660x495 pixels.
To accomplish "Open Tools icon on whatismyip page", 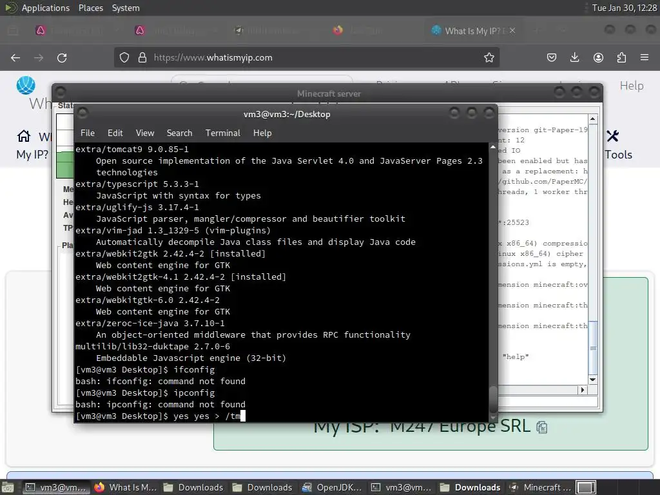I will click(613, 136).
